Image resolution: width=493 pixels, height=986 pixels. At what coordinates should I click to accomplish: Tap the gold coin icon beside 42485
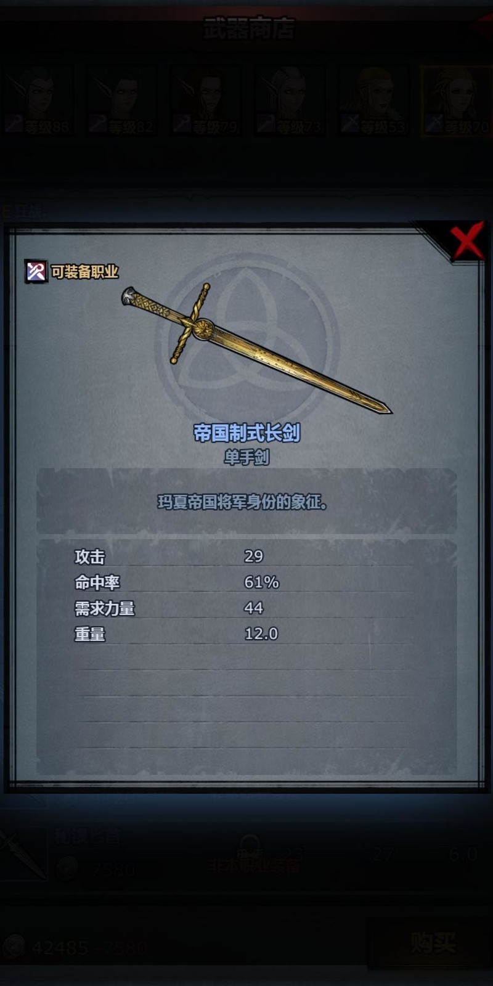(x=14, y=947)
